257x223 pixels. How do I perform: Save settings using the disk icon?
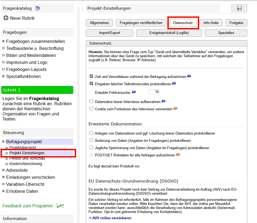point(239,8)
